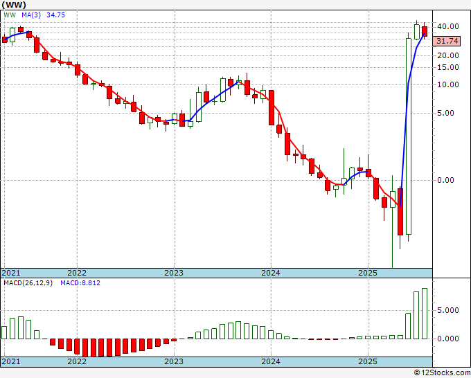Click the (WW) chart title
Viewport: 471px width, 378px height.
[x=14, y=5]
